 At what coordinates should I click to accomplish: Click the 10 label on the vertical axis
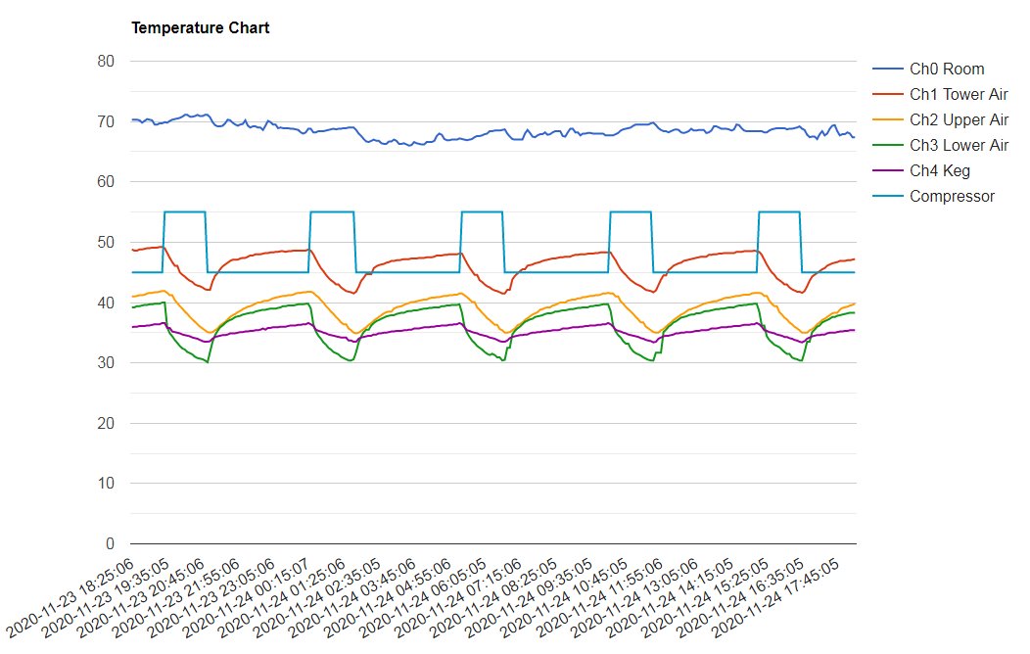[x=106, y=484]
